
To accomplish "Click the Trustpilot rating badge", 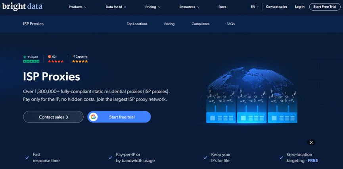I will tap(31, 59).
